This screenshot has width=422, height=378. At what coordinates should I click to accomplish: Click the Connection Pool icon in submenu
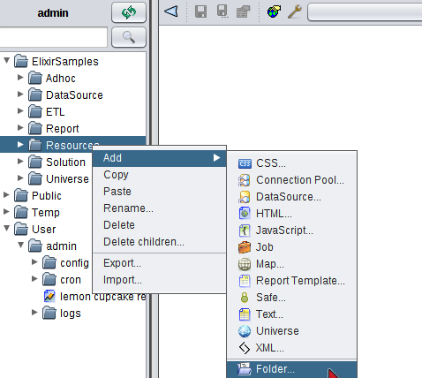pos(245,180)
